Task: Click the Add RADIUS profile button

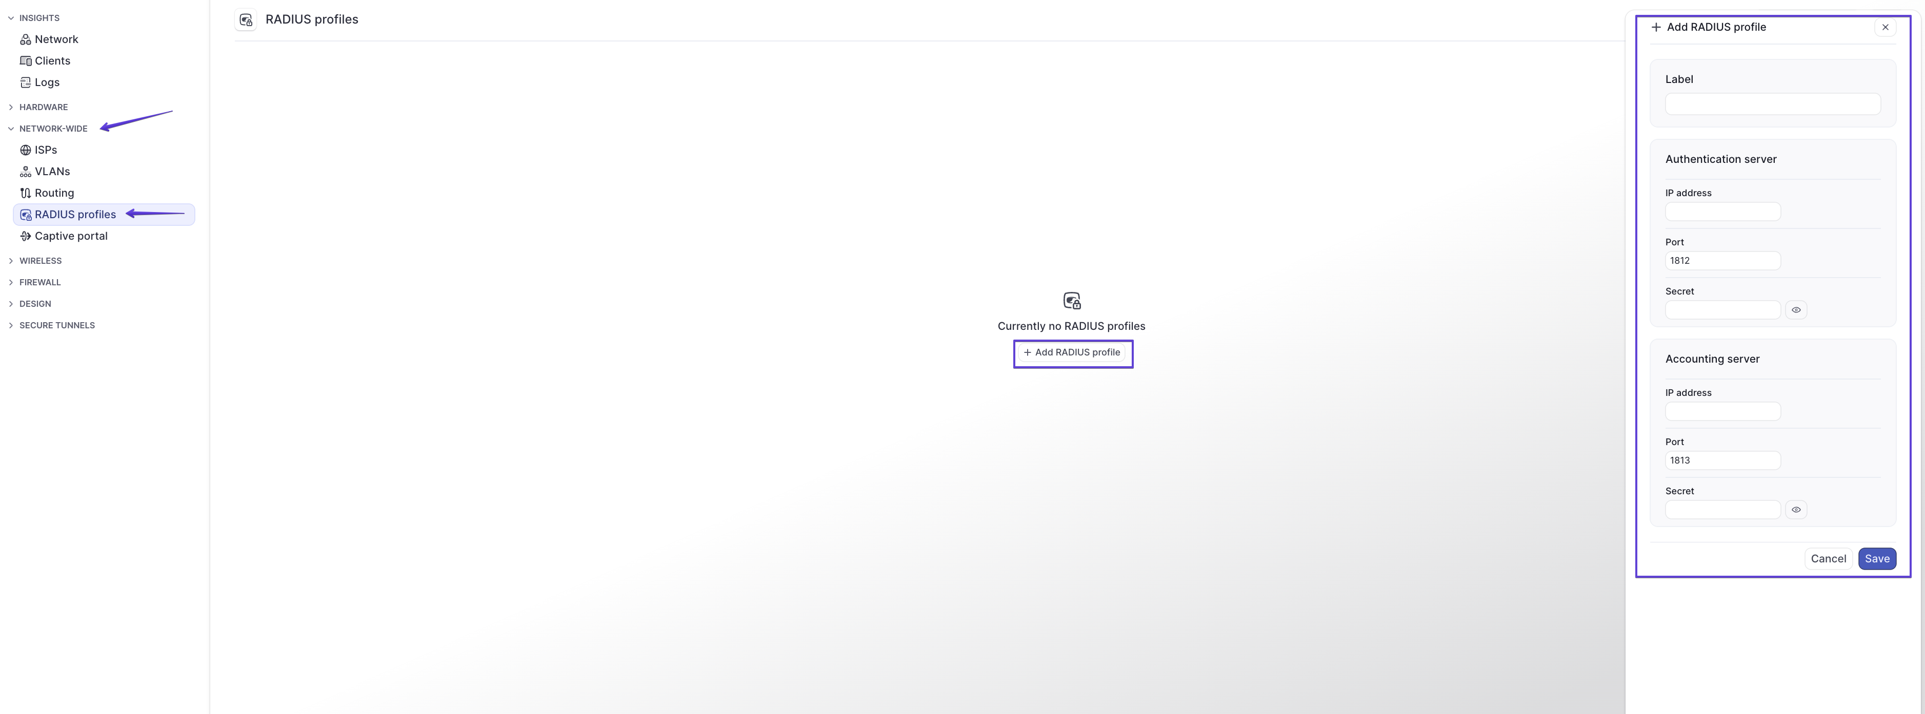Action: [1072, 353]
